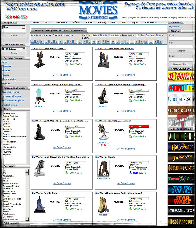Screen dimensions: 196x228
Task: Open Ver Ficha Completa for Chewbacca
Action: tap(62, 75)
